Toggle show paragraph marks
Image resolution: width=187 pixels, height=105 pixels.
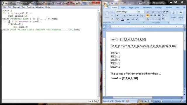pyautogui.click(x=163, y=19)
